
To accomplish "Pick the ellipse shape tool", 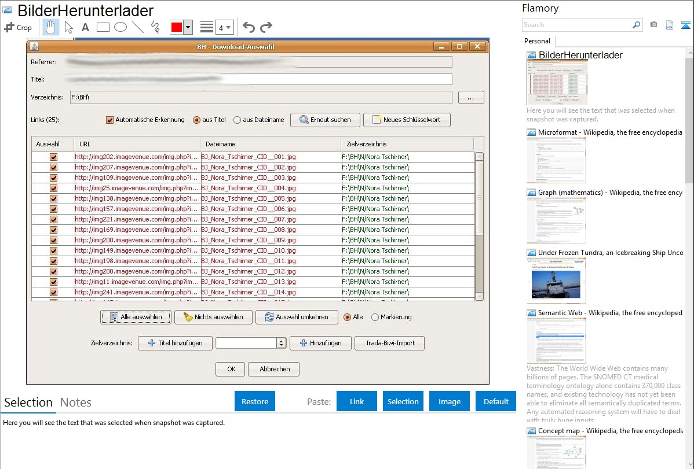I will point(120,27).
